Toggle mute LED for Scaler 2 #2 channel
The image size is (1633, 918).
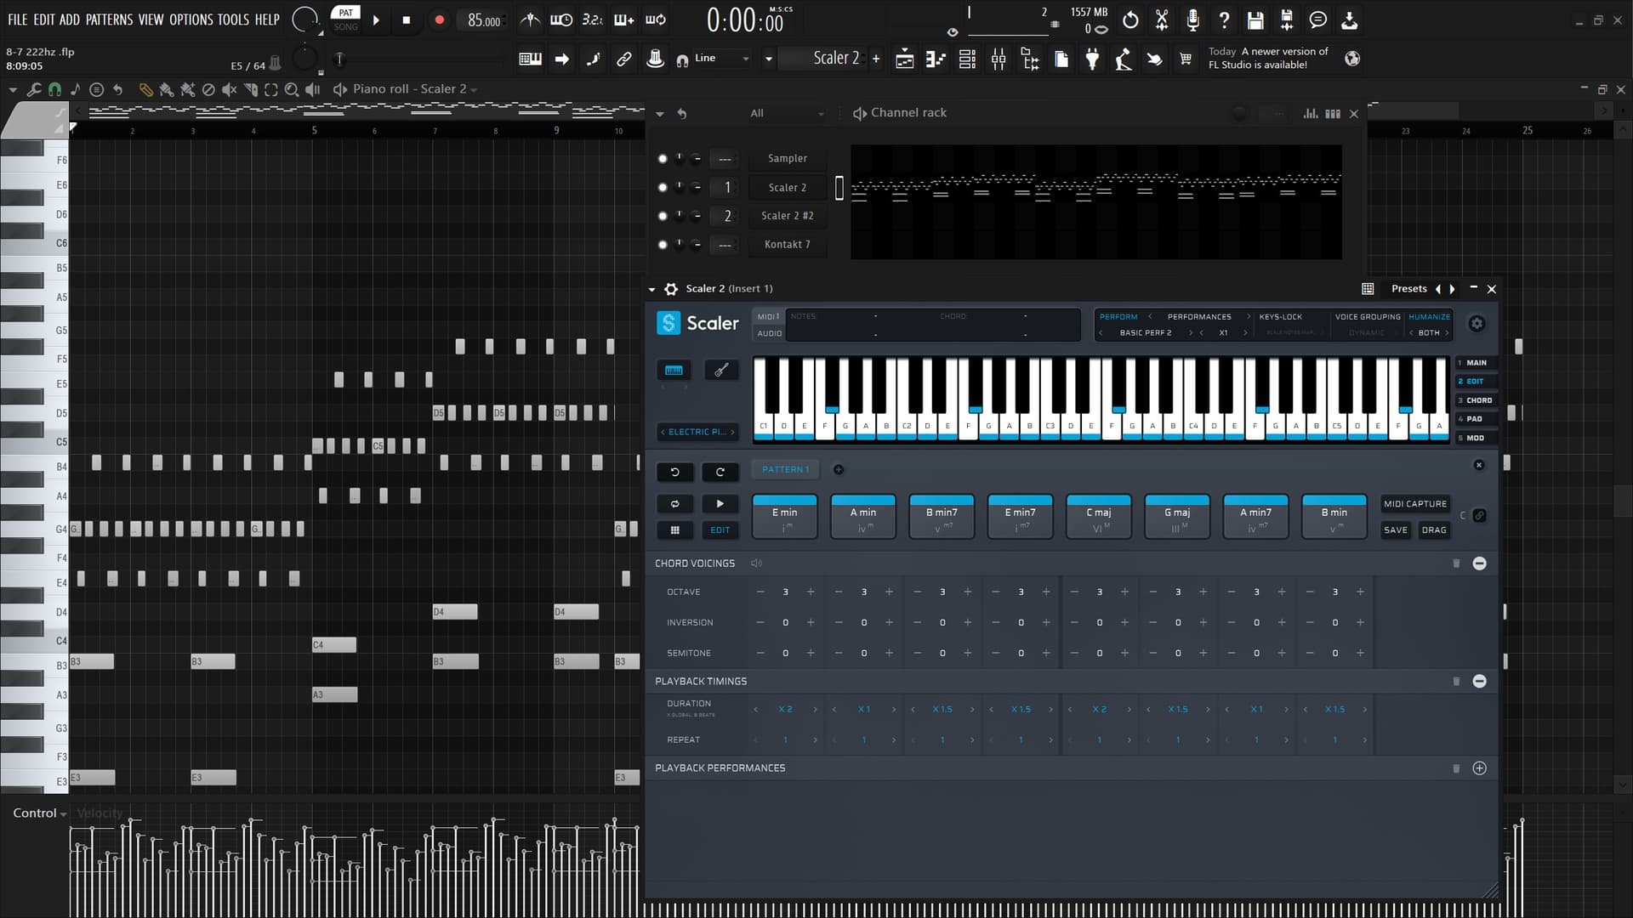pyautogui.click(x=663, y=216)
